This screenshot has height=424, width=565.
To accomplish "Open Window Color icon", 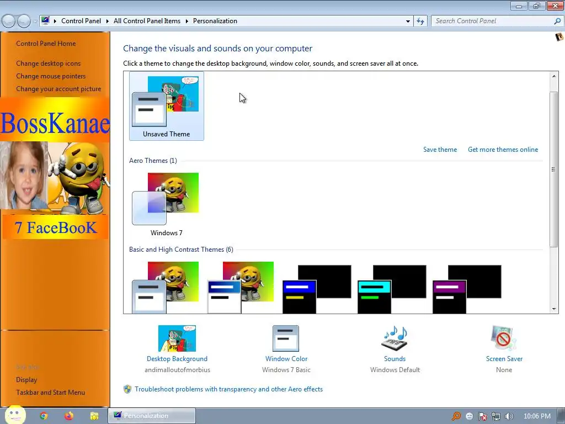I will pyautogui.click(x=286, y=338).
